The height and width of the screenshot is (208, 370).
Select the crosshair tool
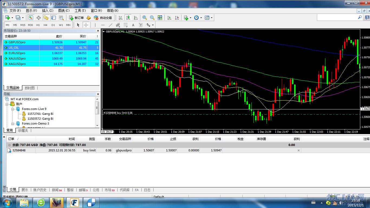pos(86,25)
